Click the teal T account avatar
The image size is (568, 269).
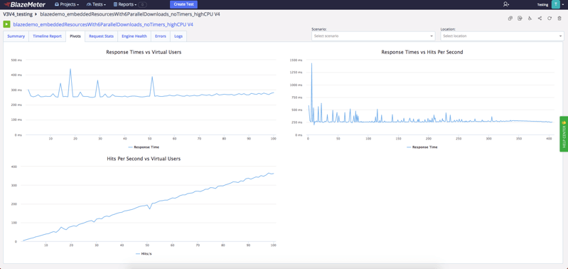(556, 4)
